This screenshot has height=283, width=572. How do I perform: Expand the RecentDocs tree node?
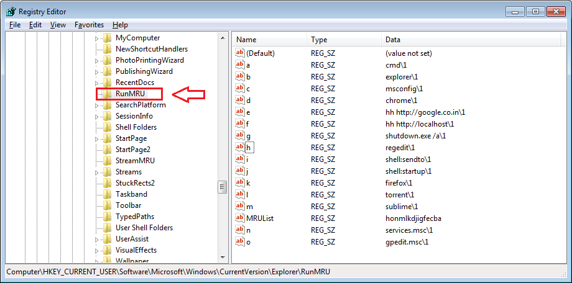click(96, 83)
